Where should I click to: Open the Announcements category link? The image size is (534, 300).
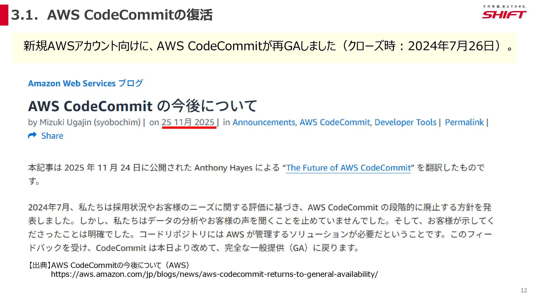tap(264, 122)
